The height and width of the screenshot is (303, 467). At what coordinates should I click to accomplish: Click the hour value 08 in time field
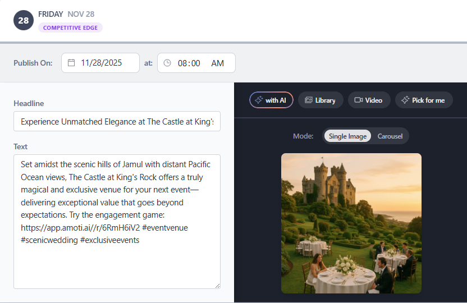click(x=182, y=63)
